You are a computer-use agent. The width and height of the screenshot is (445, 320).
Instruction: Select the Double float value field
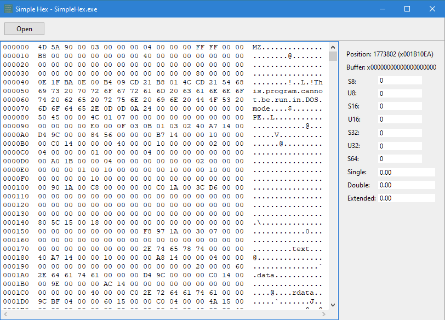(x=406, y=185)
